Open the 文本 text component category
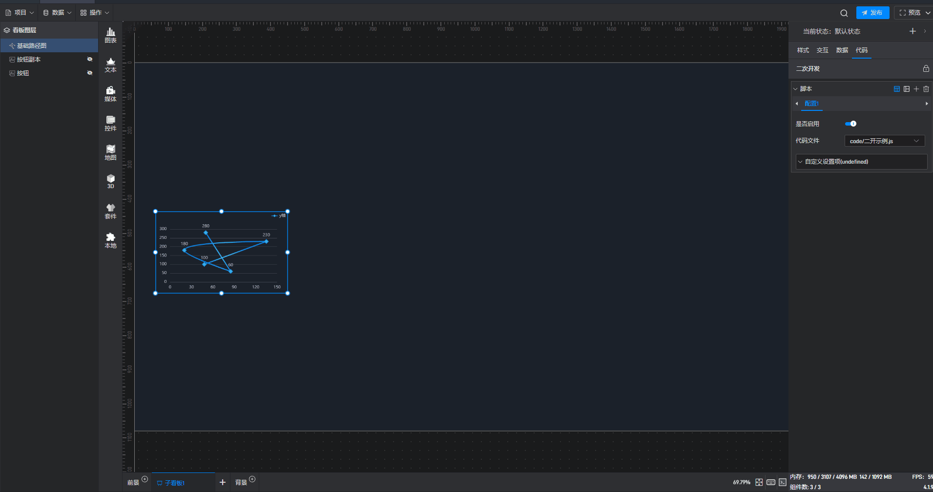Viewport: 933px width, 492px height. coord(111,65)
